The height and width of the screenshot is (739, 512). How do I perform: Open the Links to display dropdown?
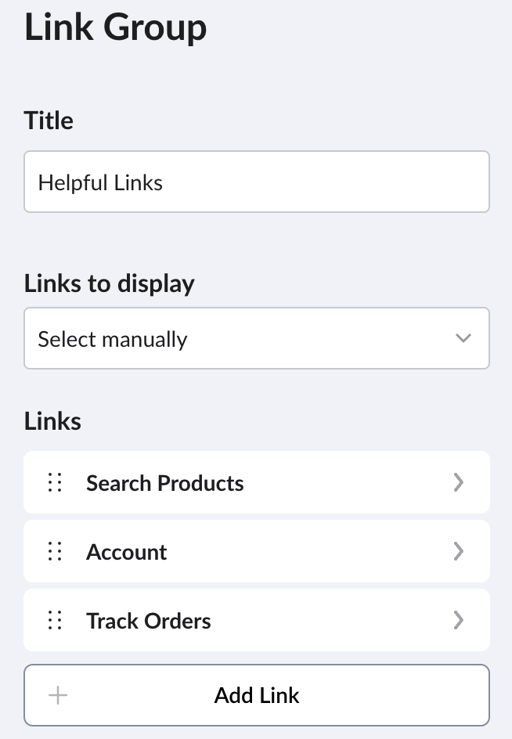click(257, 338)
